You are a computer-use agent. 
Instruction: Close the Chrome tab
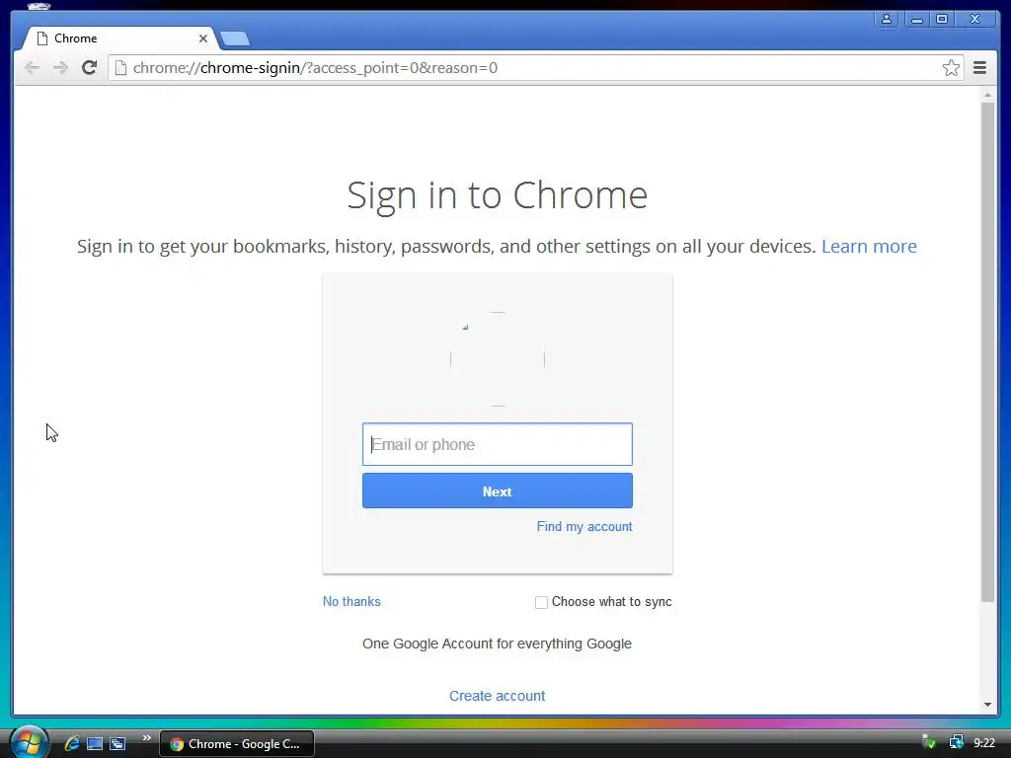(203, 38)
